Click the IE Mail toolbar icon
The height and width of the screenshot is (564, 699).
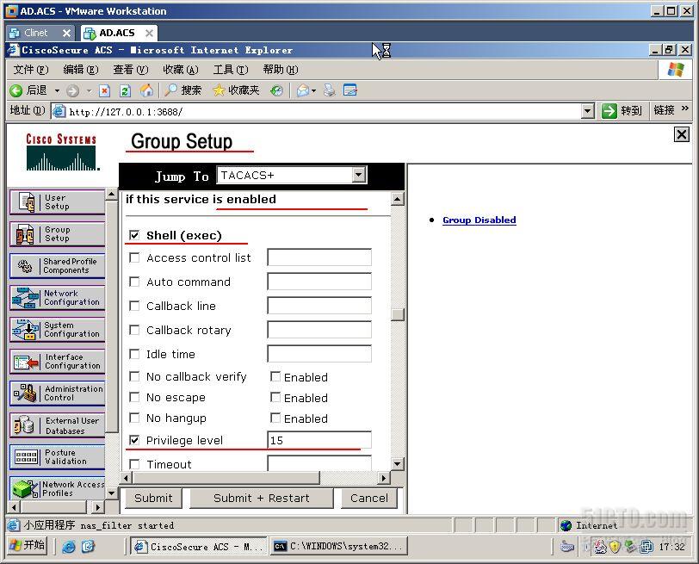(303, 91)
